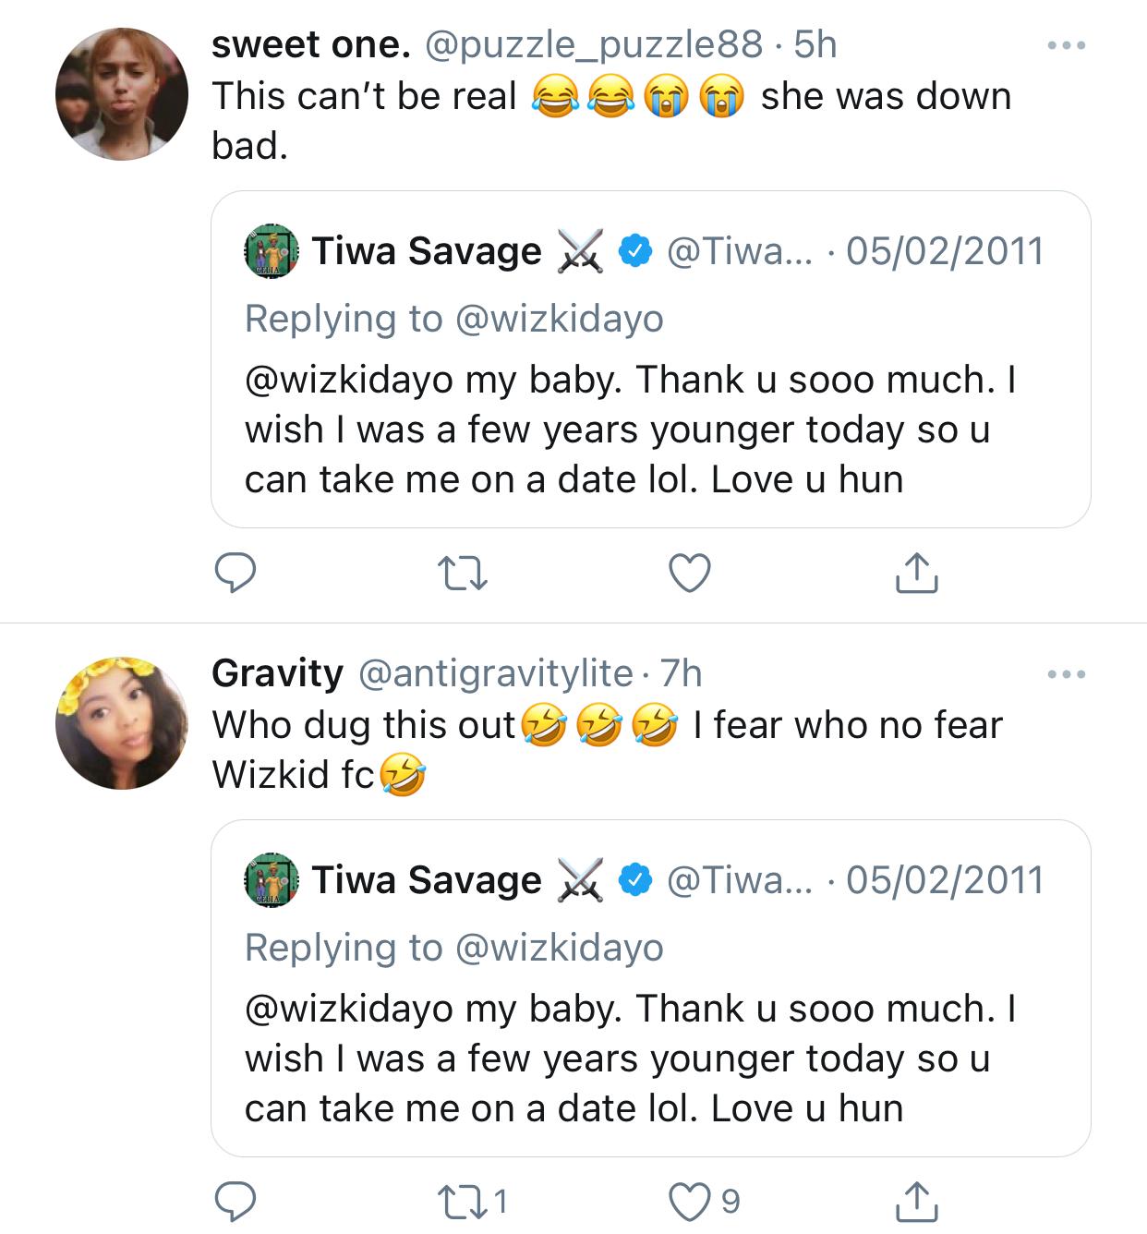The width and height of the screenshot is (1147, 1234).
Task: Visit @antigravitylite profile handle
Action: (495, 673)
